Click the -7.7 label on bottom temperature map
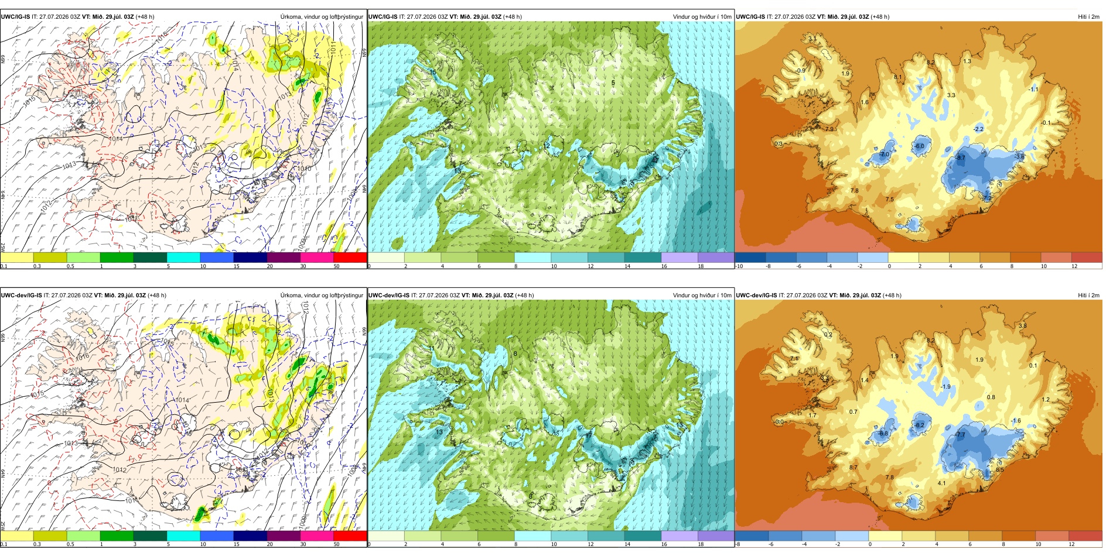Image resolution: width=1113 pixels, height=556 pixels. click(x=960, y=435)
